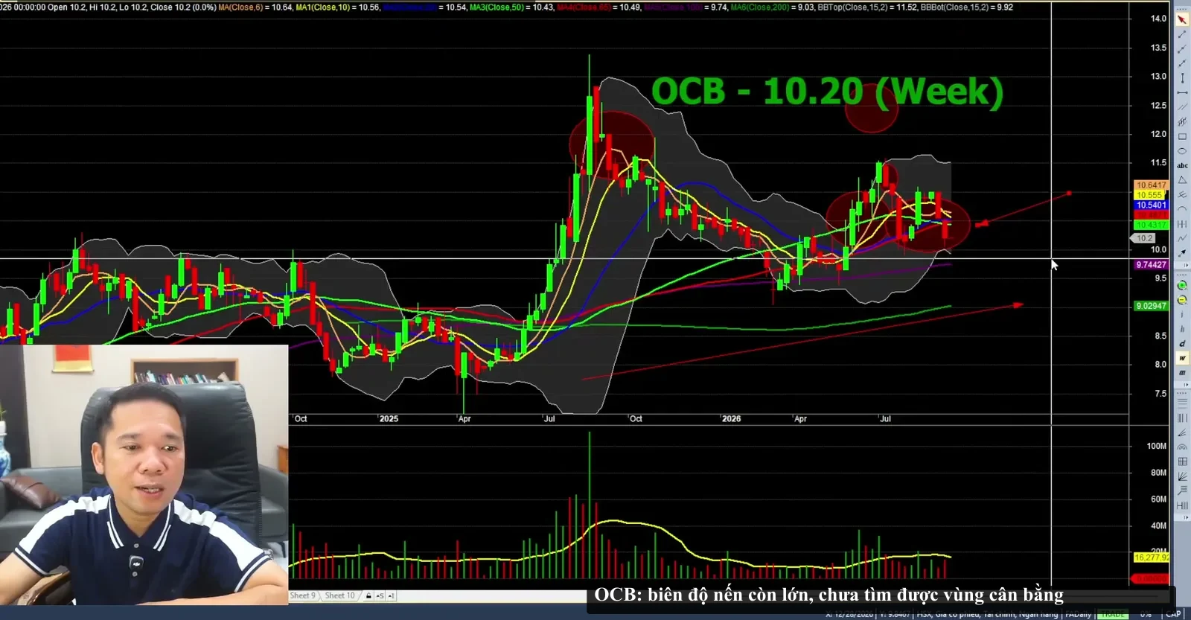Screen dimensions: 1191x620
Task: Select the horizontal line tool
Action: click(1182, 93)
